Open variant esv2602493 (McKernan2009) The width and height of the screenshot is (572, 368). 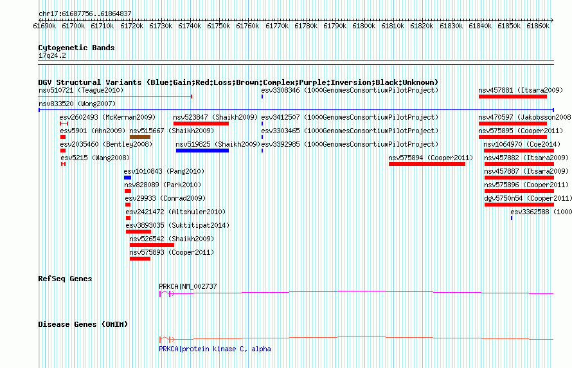(x=107, y=117)
